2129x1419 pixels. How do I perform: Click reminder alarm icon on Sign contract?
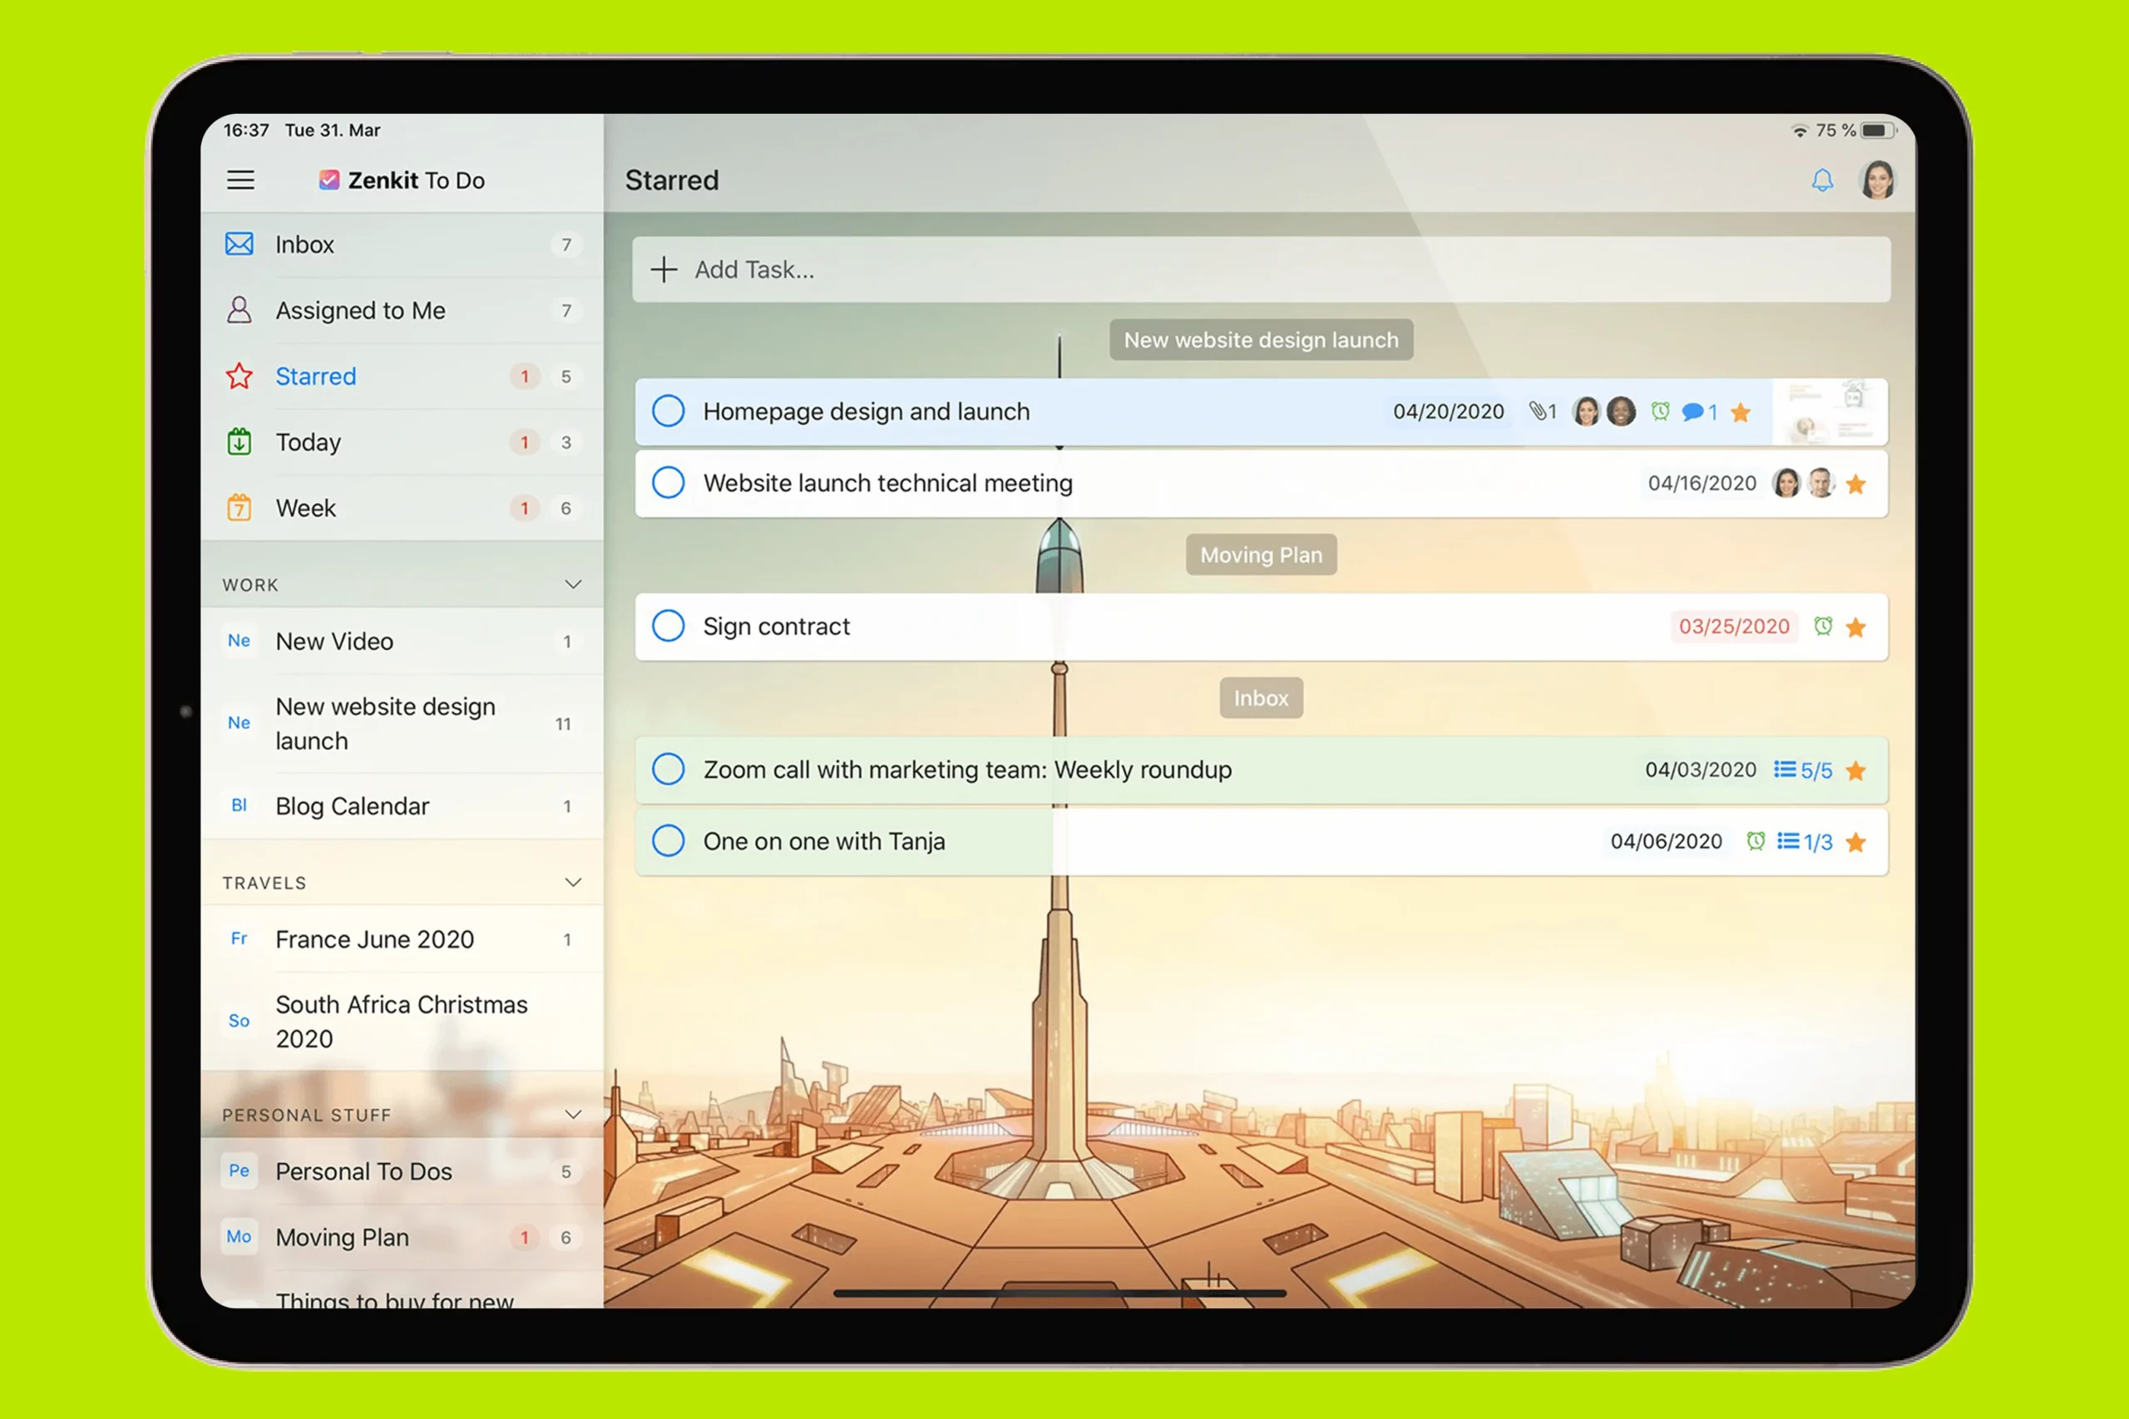tap(1823, 626)
